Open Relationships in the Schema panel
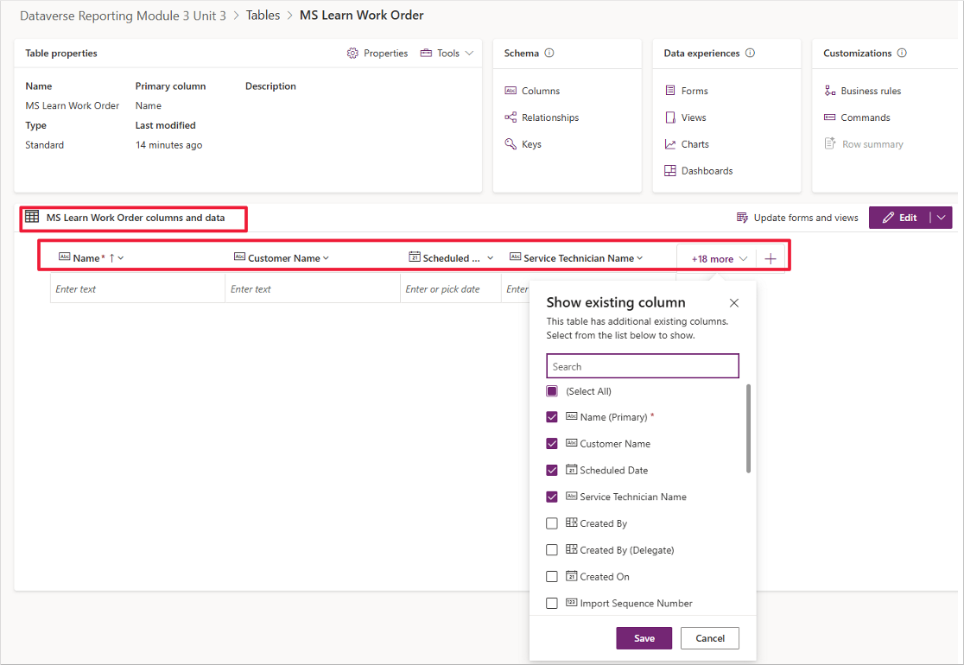Screen dimensions: 964x665 [x=548, y=117]
